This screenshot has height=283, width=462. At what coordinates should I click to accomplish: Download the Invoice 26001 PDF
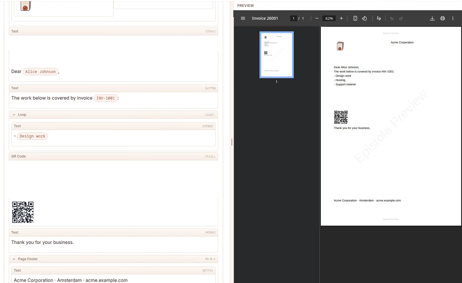pyautogui.click(x=432, y=18)
